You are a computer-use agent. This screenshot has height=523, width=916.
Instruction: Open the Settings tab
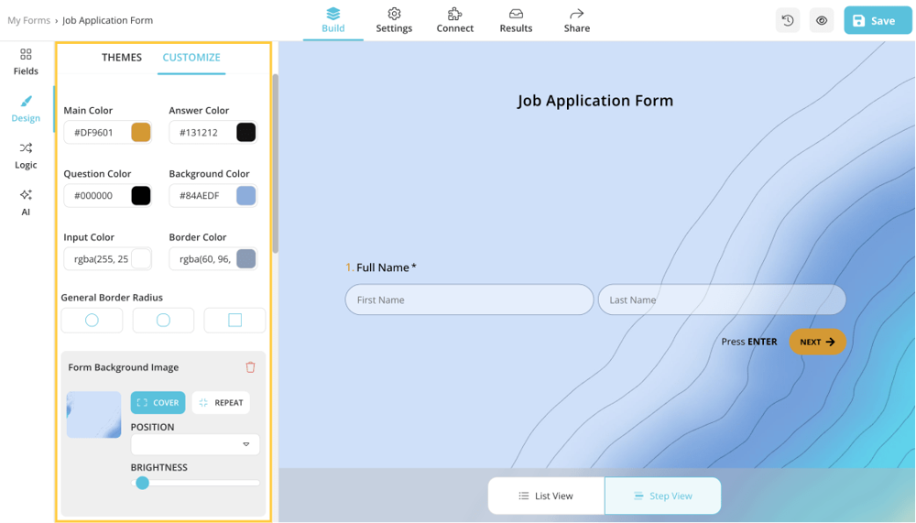click(394, 20)
